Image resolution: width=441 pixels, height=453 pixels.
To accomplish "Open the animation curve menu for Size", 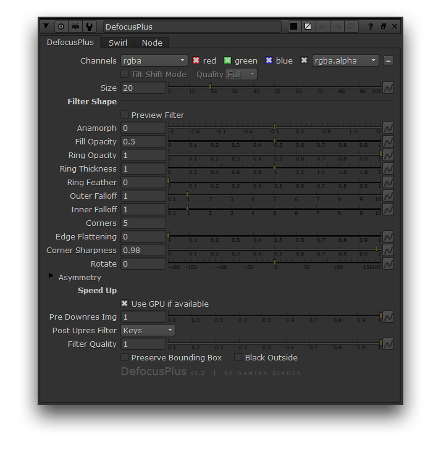I will click(x=388, y=88).
